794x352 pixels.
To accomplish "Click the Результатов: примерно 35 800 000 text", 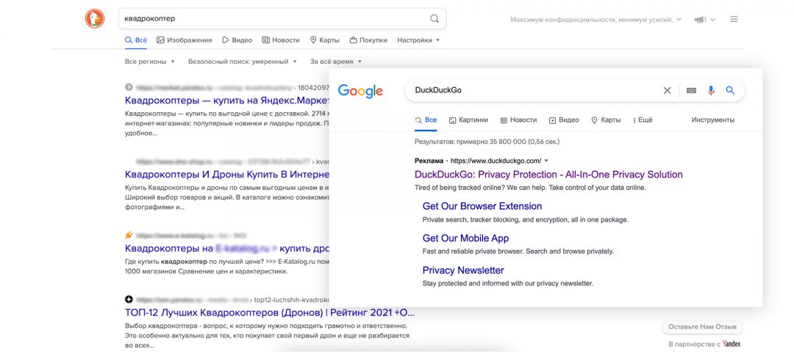I will pyautogui.click(x=487, y=142).
